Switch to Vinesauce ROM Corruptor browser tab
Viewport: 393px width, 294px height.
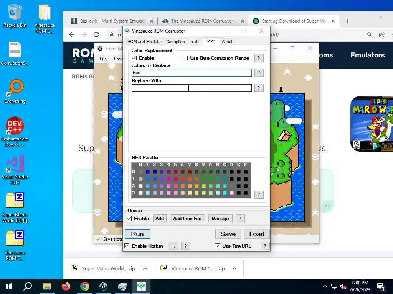click(202, 21)
